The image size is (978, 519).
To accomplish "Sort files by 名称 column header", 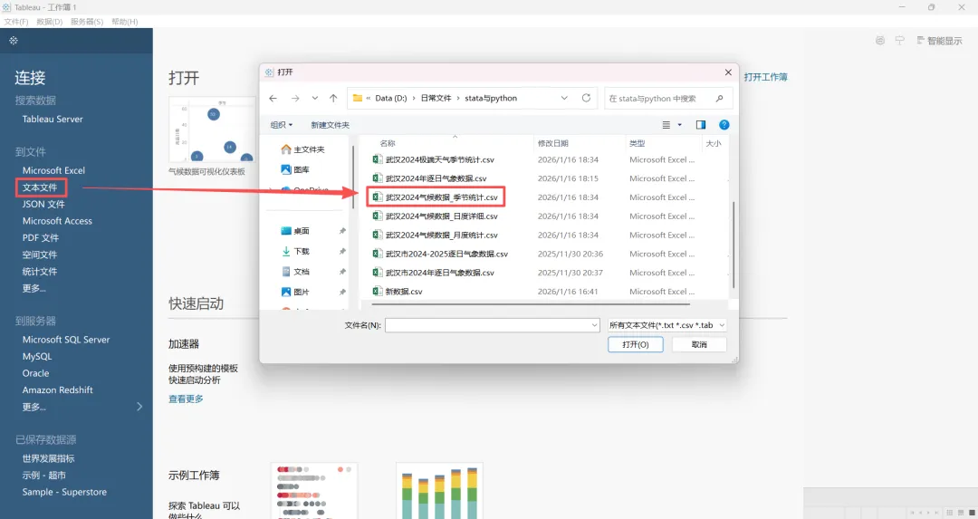I will point(388,143).
